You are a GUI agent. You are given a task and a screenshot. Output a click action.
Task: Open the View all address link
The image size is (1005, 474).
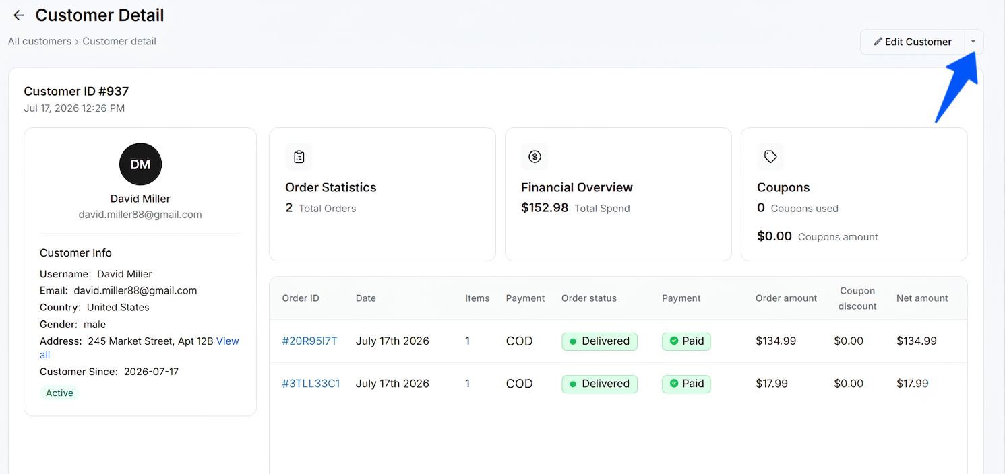pyautogui.click(x=227, y=341)
